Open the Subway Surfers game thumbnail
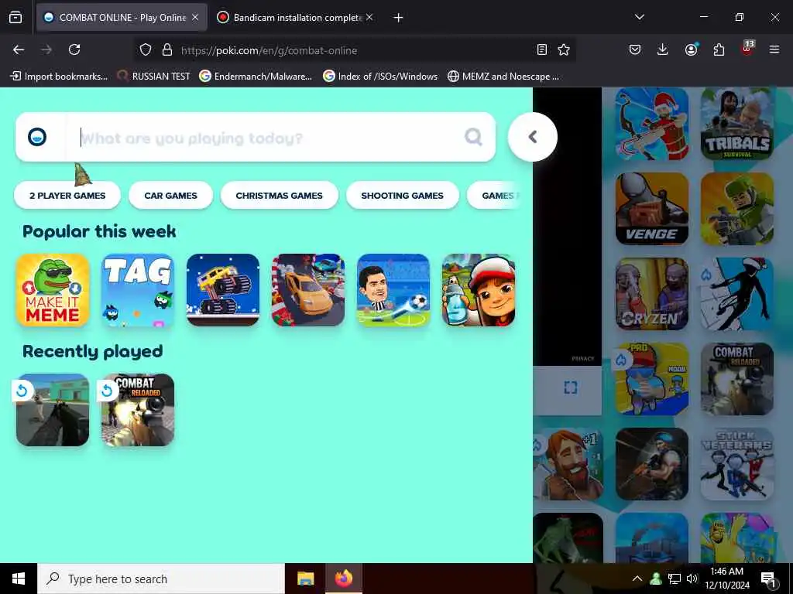The image size is (793, 594). coord(479,290)
